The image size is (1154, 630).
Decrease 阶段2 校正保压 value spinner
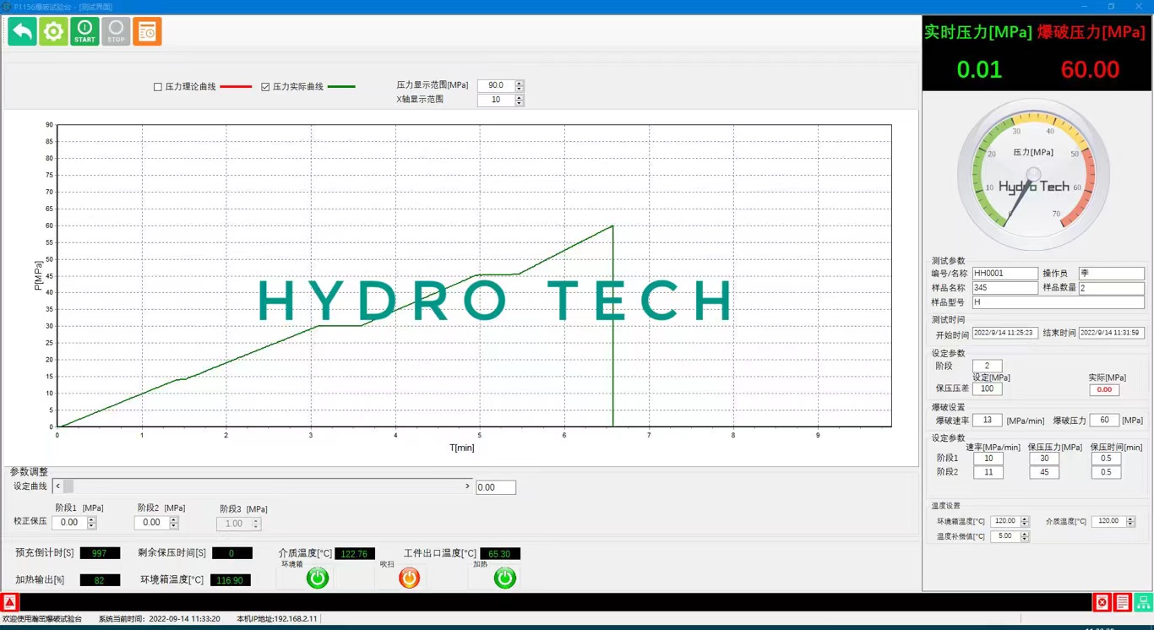(x=173, y=526)
